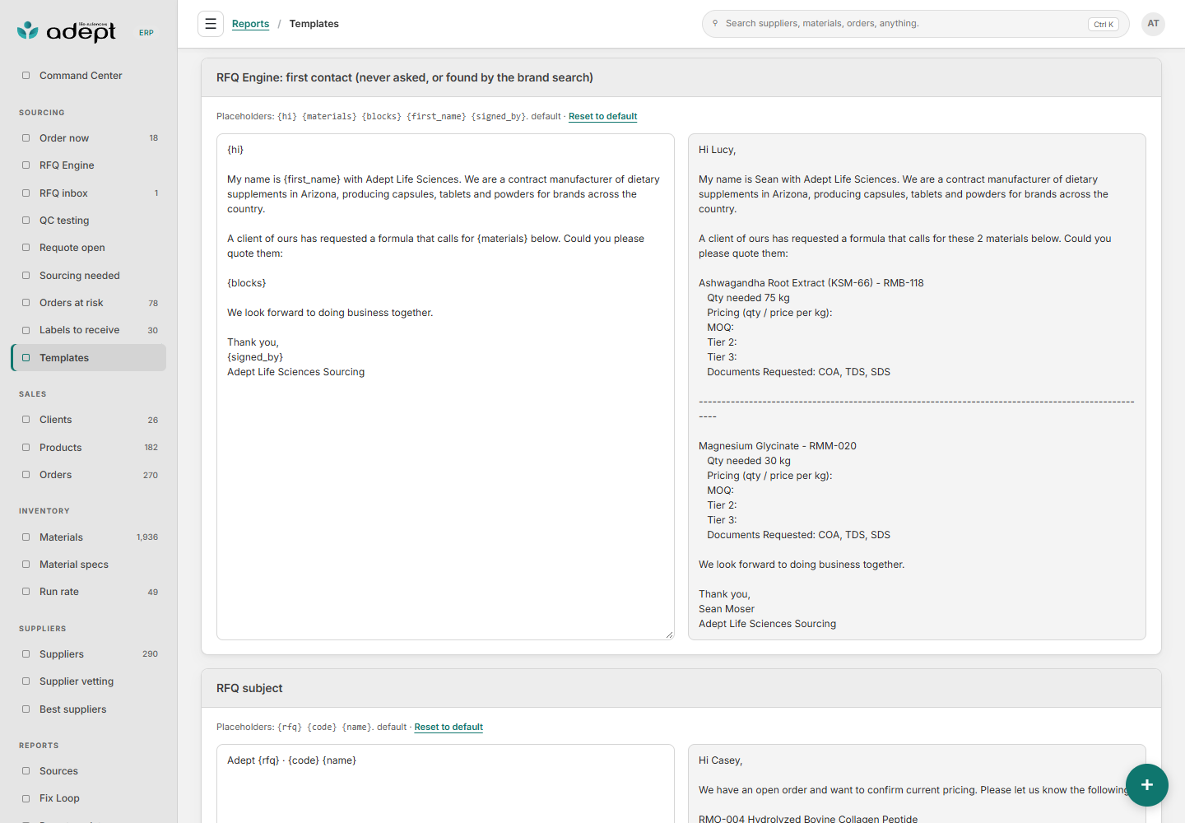Click the Order now sidebar icon
The height and width of the screenshot is (823, 1185).
coord(26,138)
